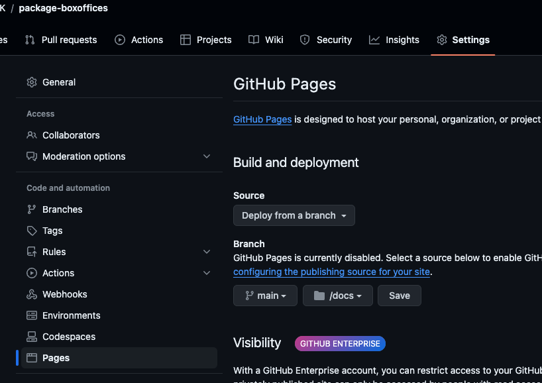
Task: Click the table icon beside Projects
Action: [x=186, y=40]
